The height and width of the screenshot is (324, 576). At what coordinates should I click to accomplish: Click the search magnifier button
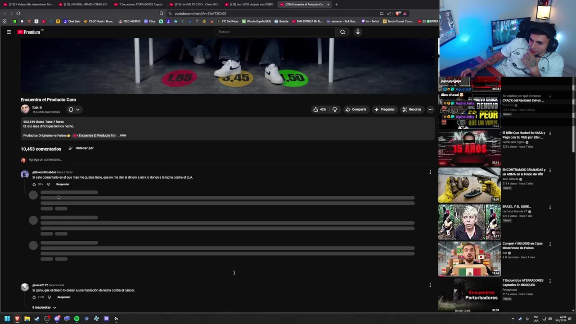[x=342, y=32]
